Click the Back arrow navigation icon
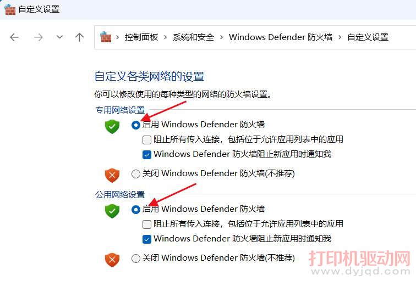The height and width of the screenshot is (281, 416). [14, 37]
